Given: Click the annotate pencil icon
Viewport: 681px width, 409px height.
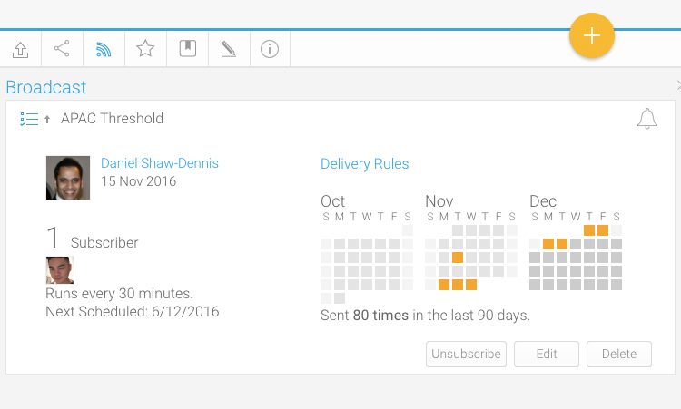Looking at the screenshot, I should click(228, 49).
